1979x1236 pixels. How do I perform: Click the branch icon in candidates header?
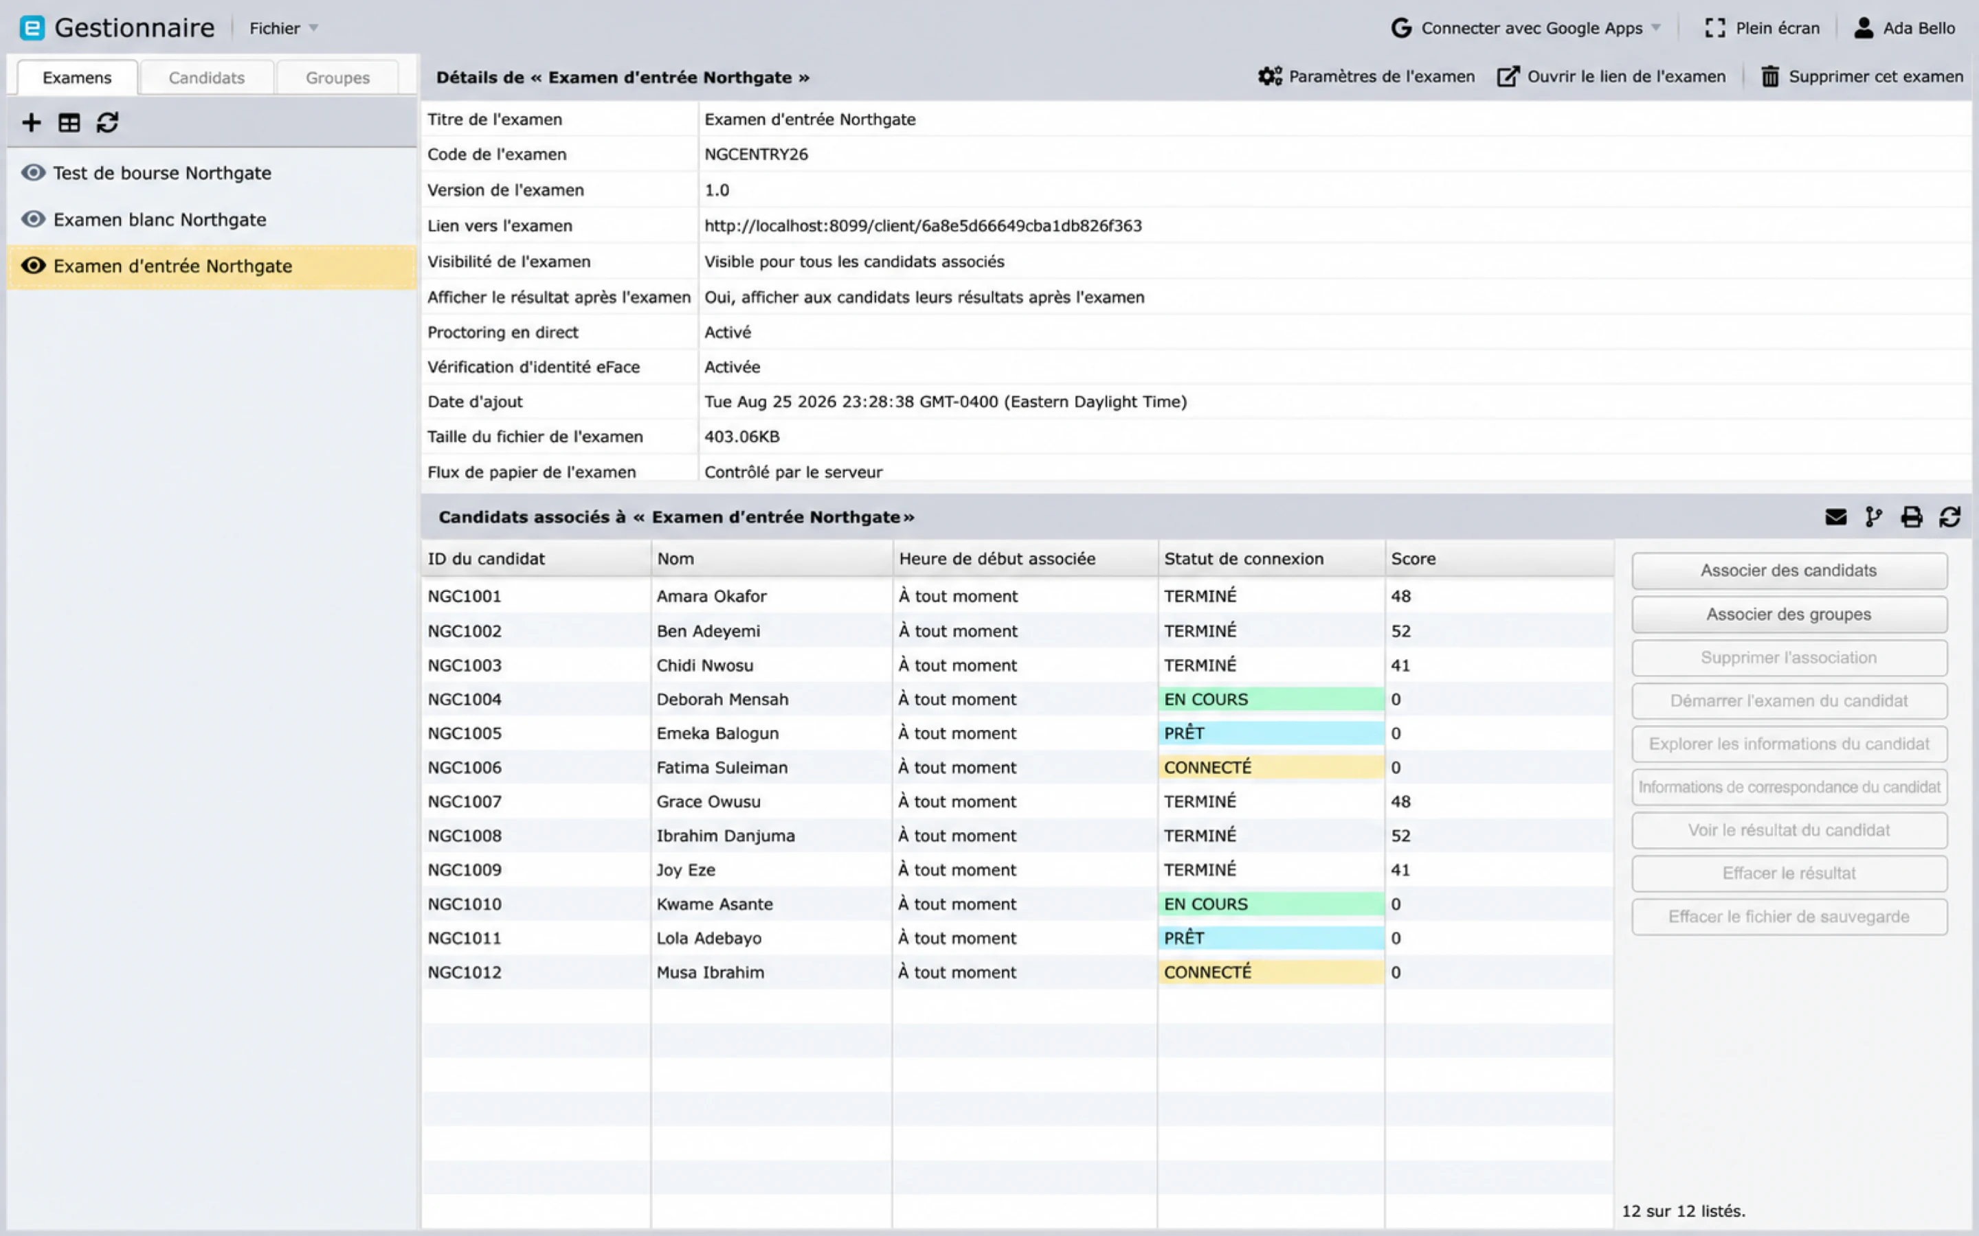(x=1873, y=516)
